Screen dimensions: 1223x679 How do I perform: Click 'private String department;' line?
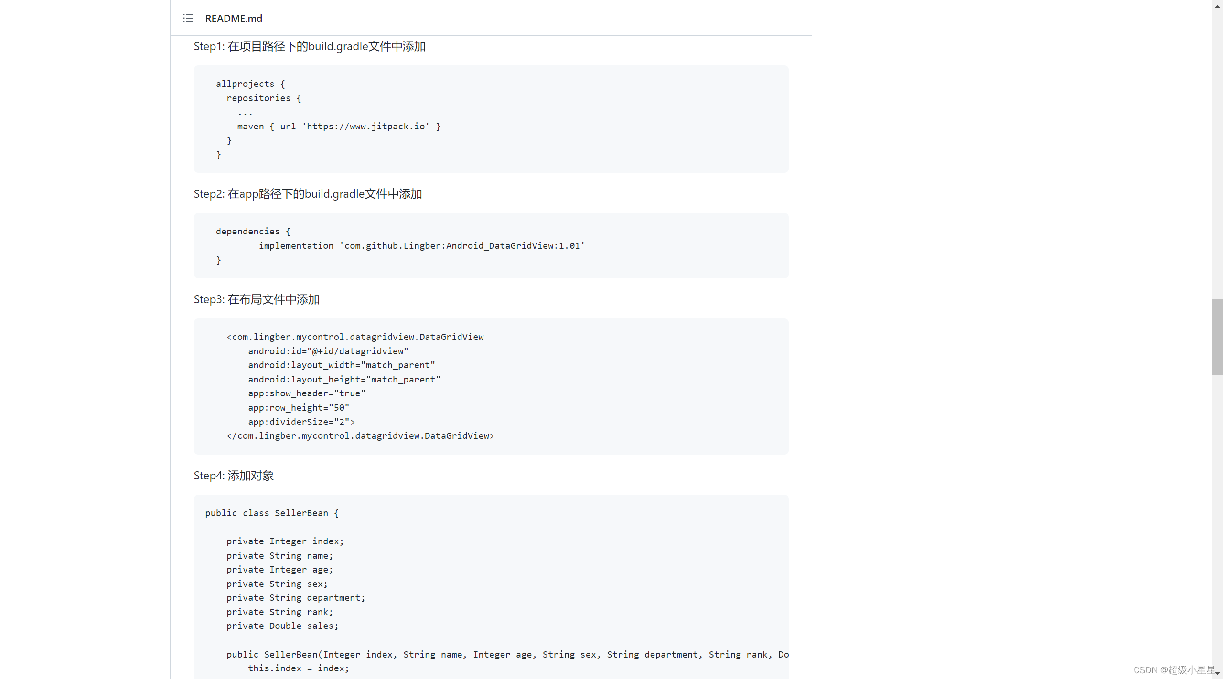click(x=296, y=598)
